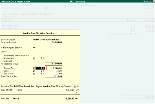Select the Service Amount 54,000.00 value
The image size is (155, 104).
[x=57, y=42]
